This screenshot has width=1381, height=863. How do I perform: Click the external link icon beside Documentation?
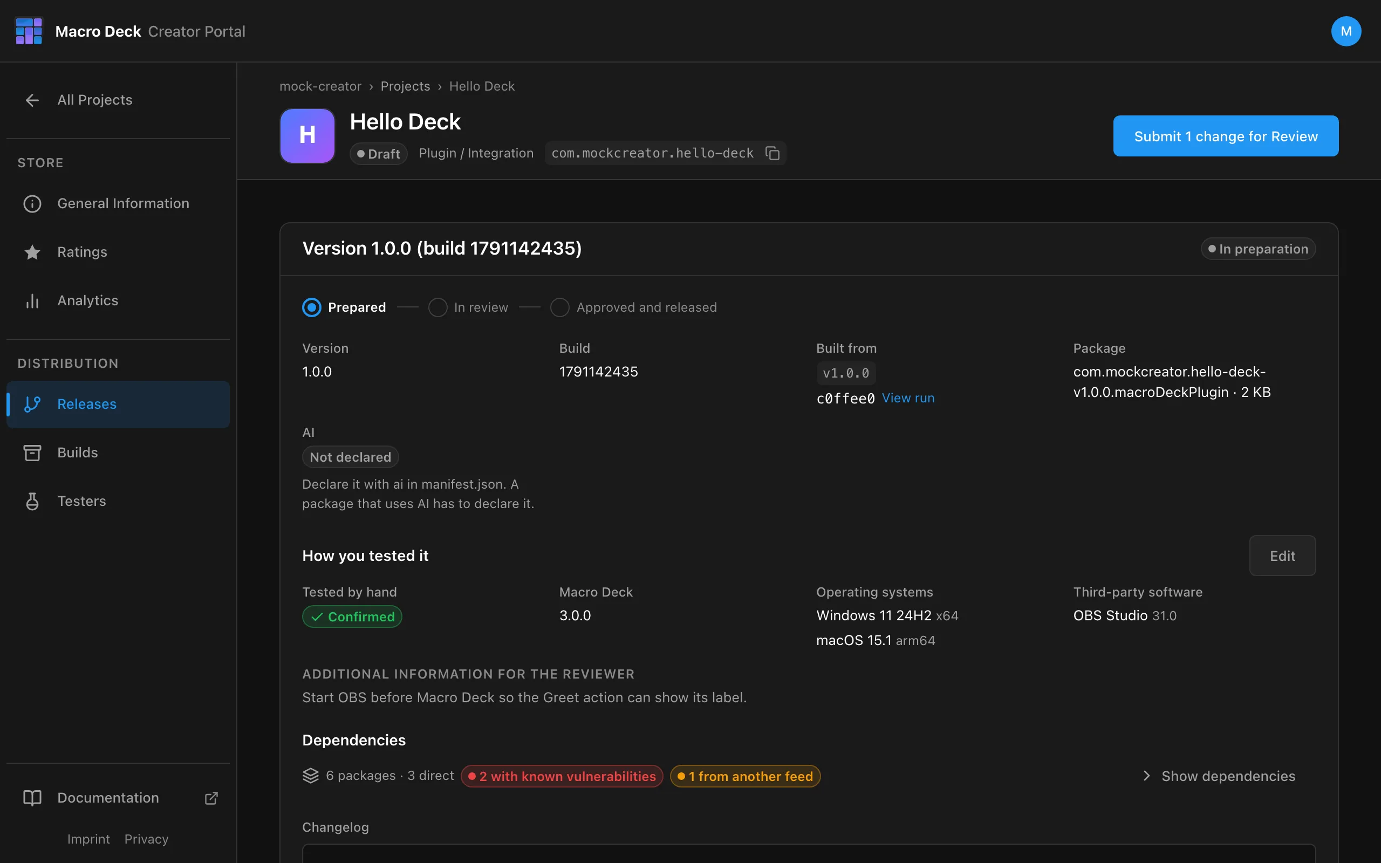211,798
